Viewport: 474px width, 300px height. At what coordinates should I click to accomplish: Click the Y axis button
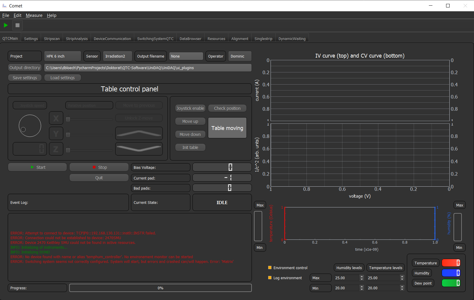point(56,134)
